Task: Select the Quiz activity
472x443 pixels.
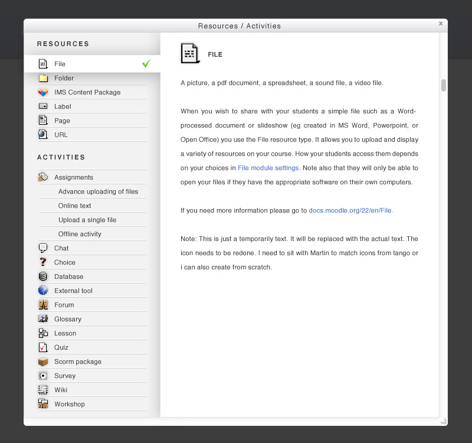Action: (92, 347)
